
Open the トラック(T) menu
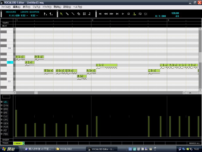pos(47,7)
